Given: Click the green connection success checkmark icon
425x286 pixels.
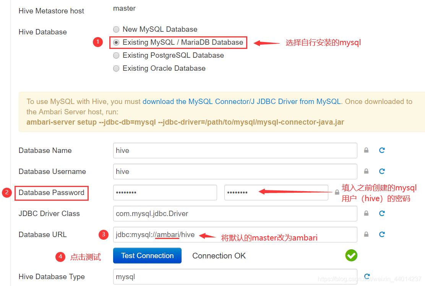Looking at the screenshot, I should [x=351, y=255].
